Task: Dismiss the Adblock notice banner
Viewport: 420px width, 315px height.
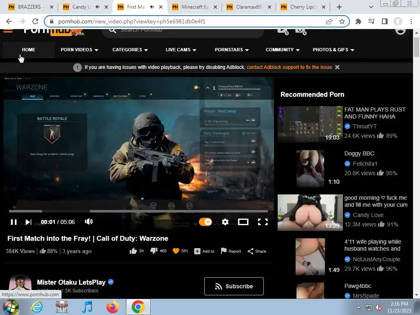Action: click(337, 67)
